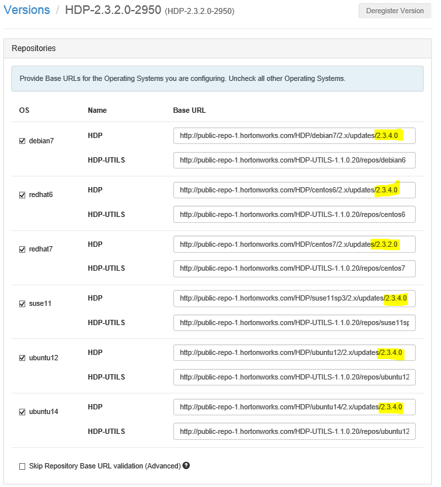Uncheck the debian7 operating system checkbox
441x487 pixels.
22,141
